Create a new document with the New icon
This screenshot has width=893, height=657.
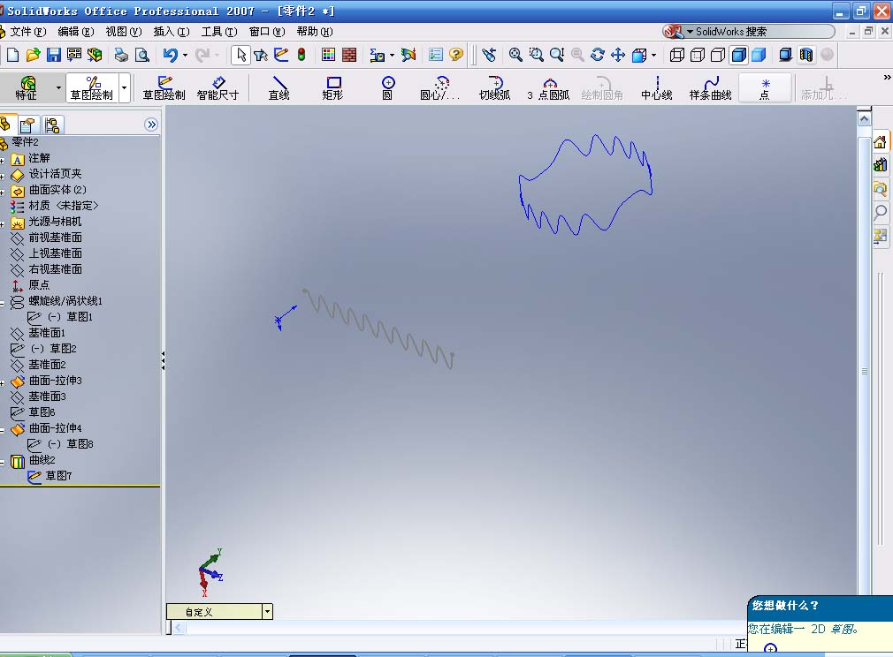(12, 55)
